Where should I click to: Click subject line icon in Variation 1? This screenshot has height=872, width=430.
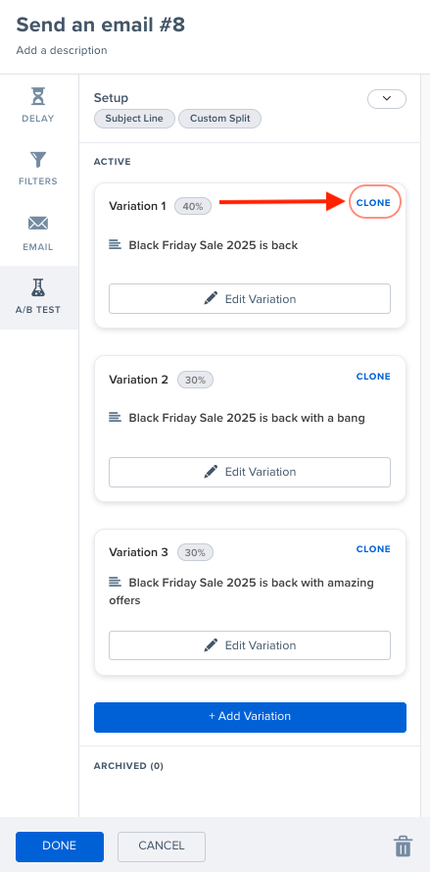[115, 244]
